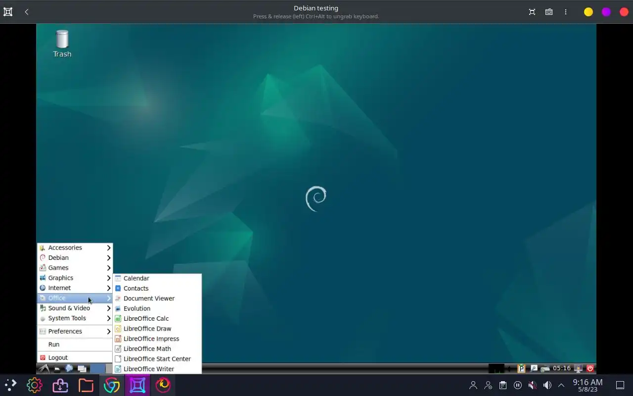Launch LibreOffice Impress
This screenshot has height=396, width=633.
tap(157, 339)
